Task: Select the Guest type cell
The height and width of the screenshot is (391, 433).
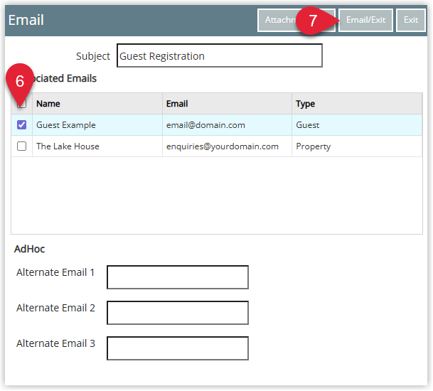Action: [x=357, y=125]
